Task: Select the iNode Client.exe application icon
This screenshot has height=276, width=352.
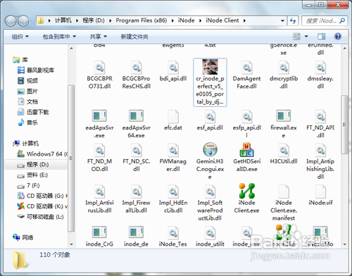Action: [246, 191]
